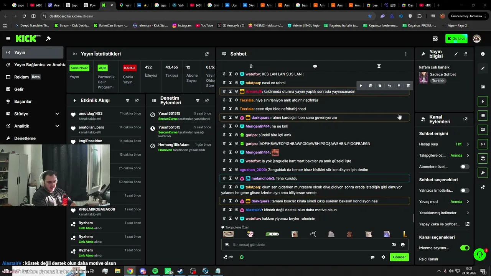
Task: Open File Explorer from the Windows taskbar
Action: [x=118, y=271]
